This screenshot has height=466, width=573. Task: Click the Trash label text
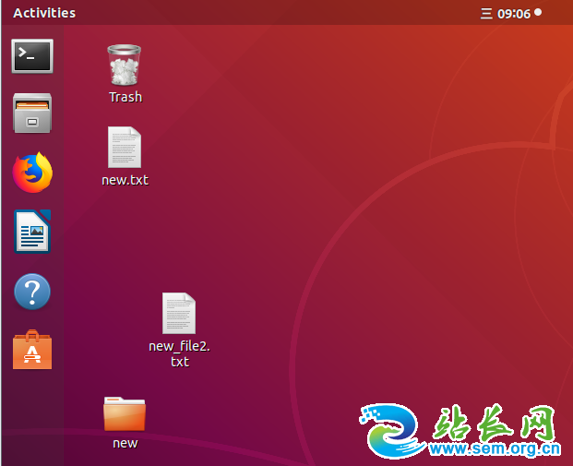pyautogui.click(x=125, y=97)
